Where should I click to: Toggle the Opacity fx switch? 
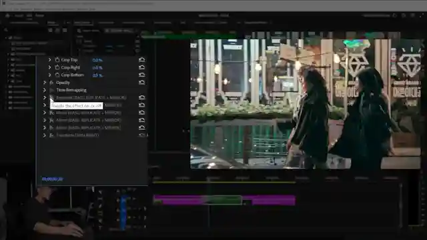click(51, 83)
